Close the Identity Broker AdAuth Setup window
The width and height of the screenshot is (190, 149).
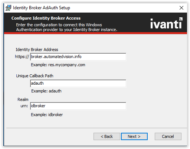coord(181,8)
